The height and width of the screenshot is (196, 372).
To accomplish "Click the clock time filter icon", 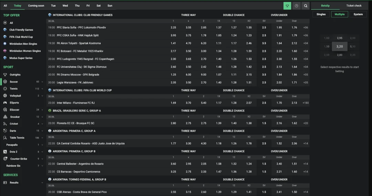I will pos(296,6).
